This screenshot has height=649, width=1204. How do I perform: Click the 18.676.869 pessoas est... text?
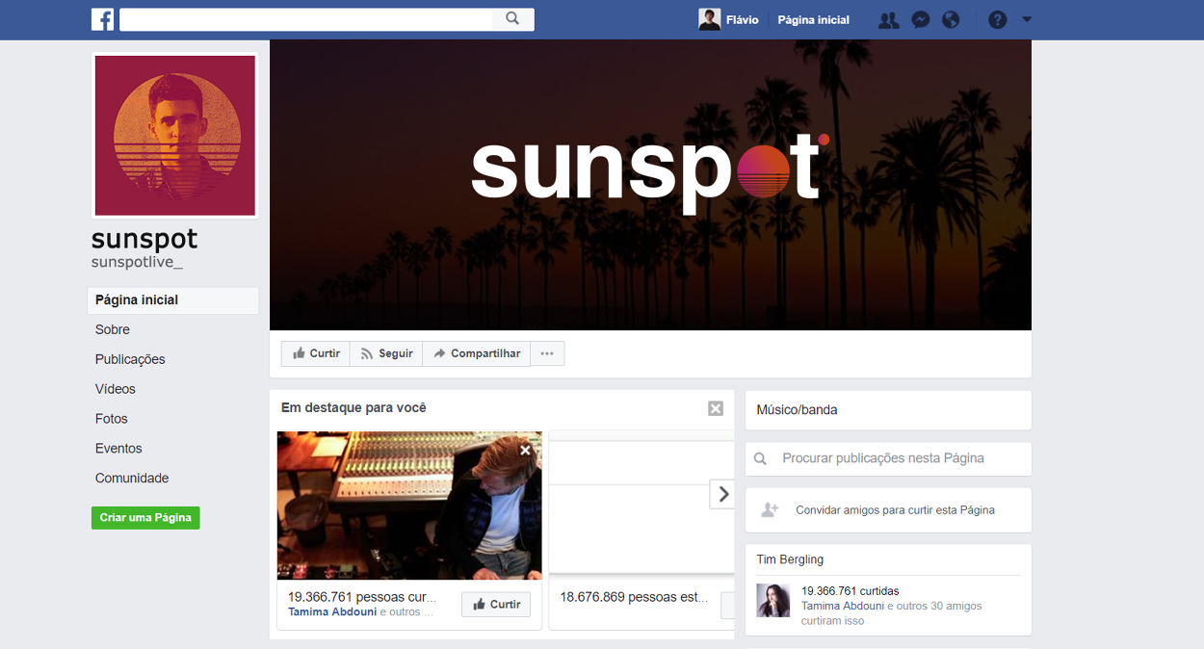pyautogui.click(x=634, y=597)
